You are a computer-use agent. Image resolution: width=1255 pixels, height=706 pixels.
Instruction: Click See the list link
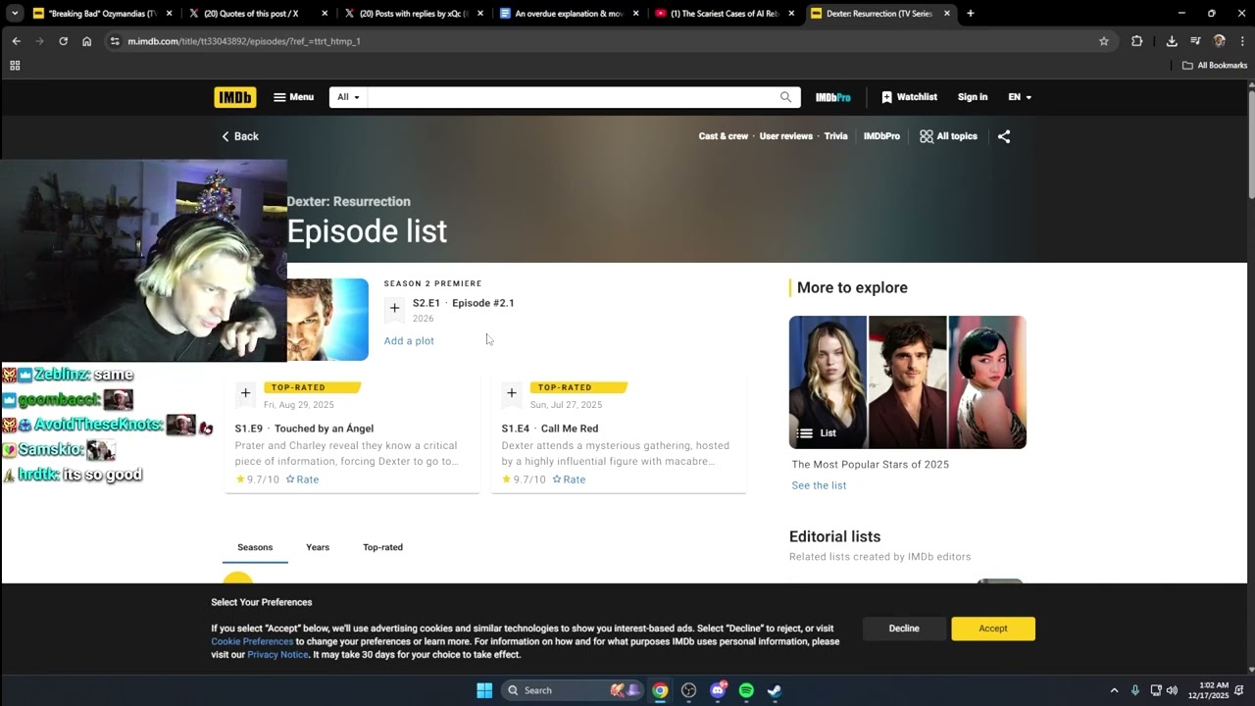tap(819, 485)
